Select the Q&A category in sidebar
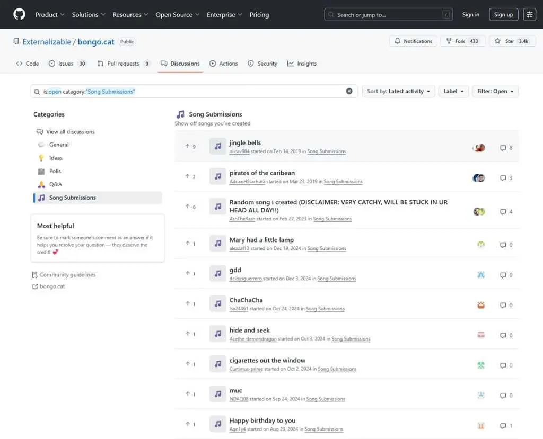 point(55,184)
